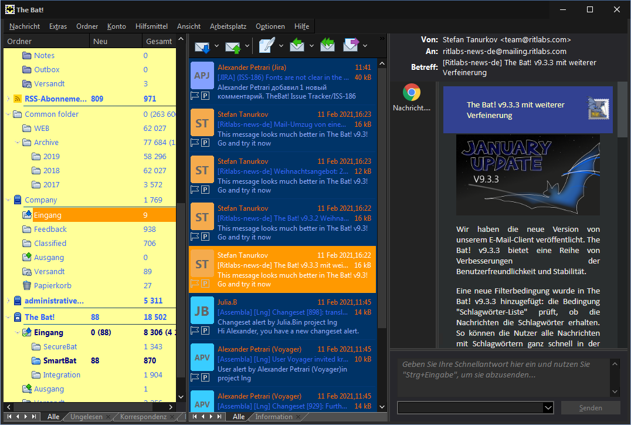Select the Classified folder
Screen dimensions: 631x425
coord(50,243)
